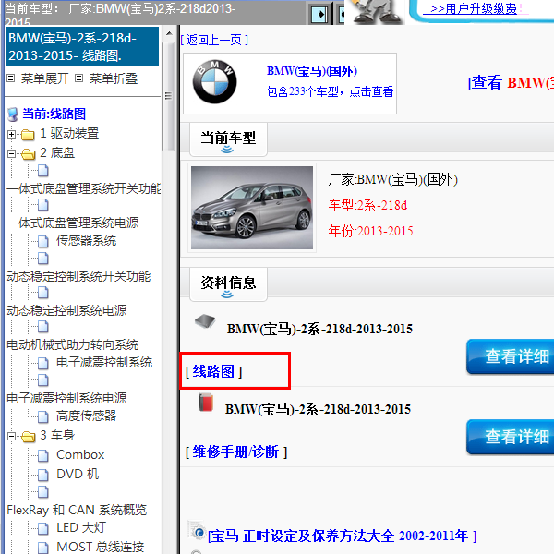Click the gray chip icon above 线路图
554x554 pixels.
[205, 321]
